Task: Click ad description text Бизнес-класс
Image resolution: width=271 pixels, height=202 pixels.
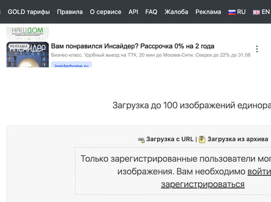Action: pos(151,55)
